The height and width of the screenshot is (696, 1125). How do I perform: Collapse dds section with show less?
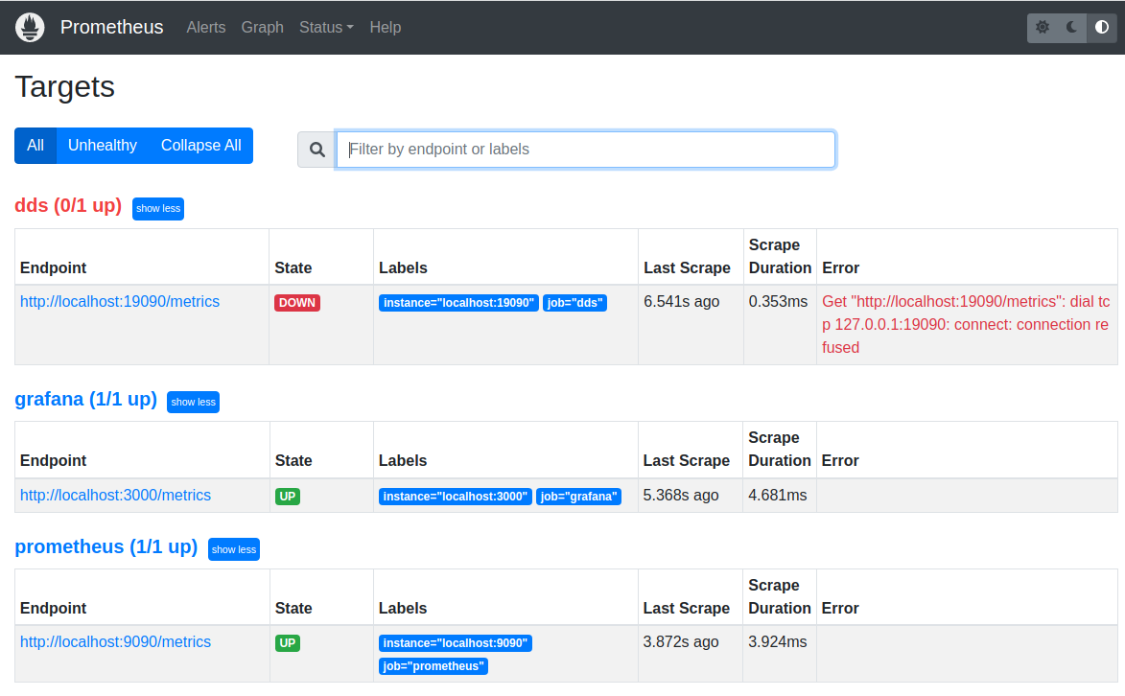pyautogui.click(x=158, y=209)
